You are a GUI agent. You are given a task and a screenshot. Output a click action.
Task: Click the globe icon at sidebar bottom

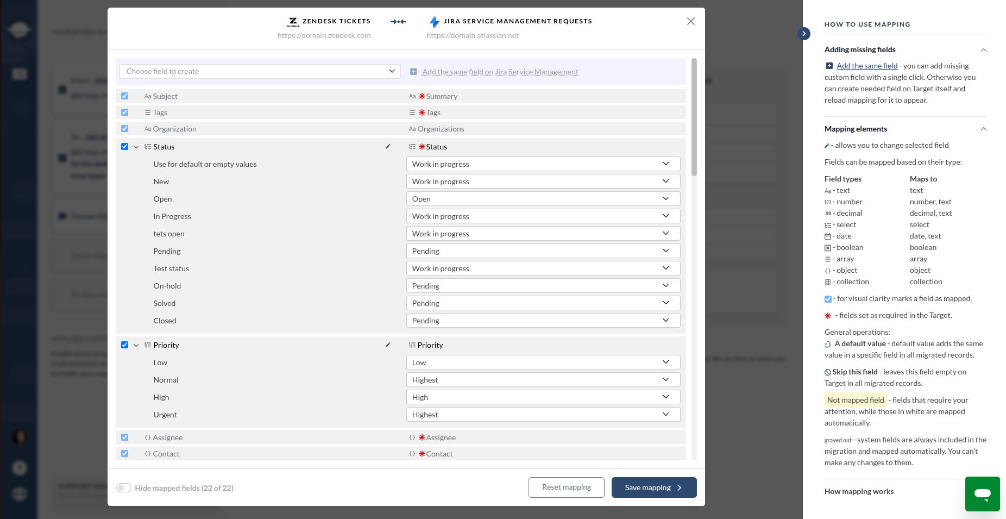[20, 494]
